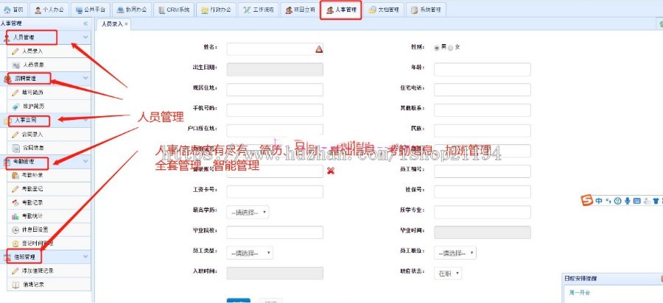This screenshot has width=663, height=303.
Task: Click the icon beside 考勤记录
Action: tap(15, 202)
